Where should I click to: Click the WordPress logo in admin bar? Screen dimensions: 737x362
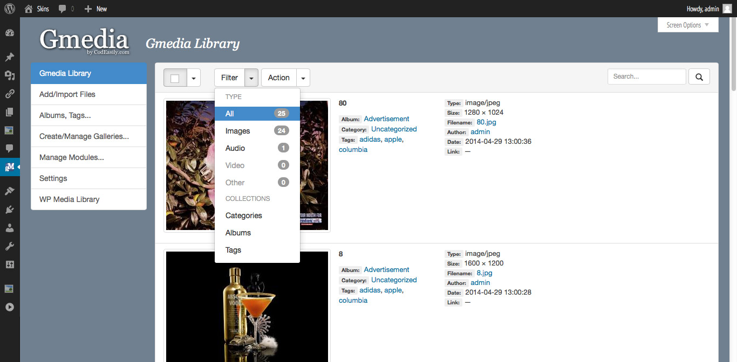(x=10, y=9)
